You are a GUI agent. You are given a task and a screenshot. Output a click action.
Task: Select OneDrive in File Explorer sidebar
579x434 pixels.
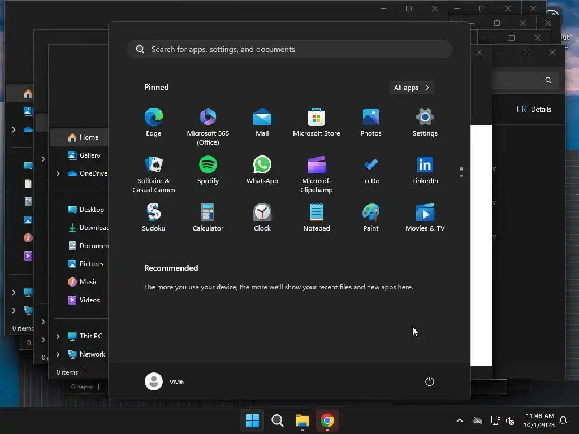(88, 173)
